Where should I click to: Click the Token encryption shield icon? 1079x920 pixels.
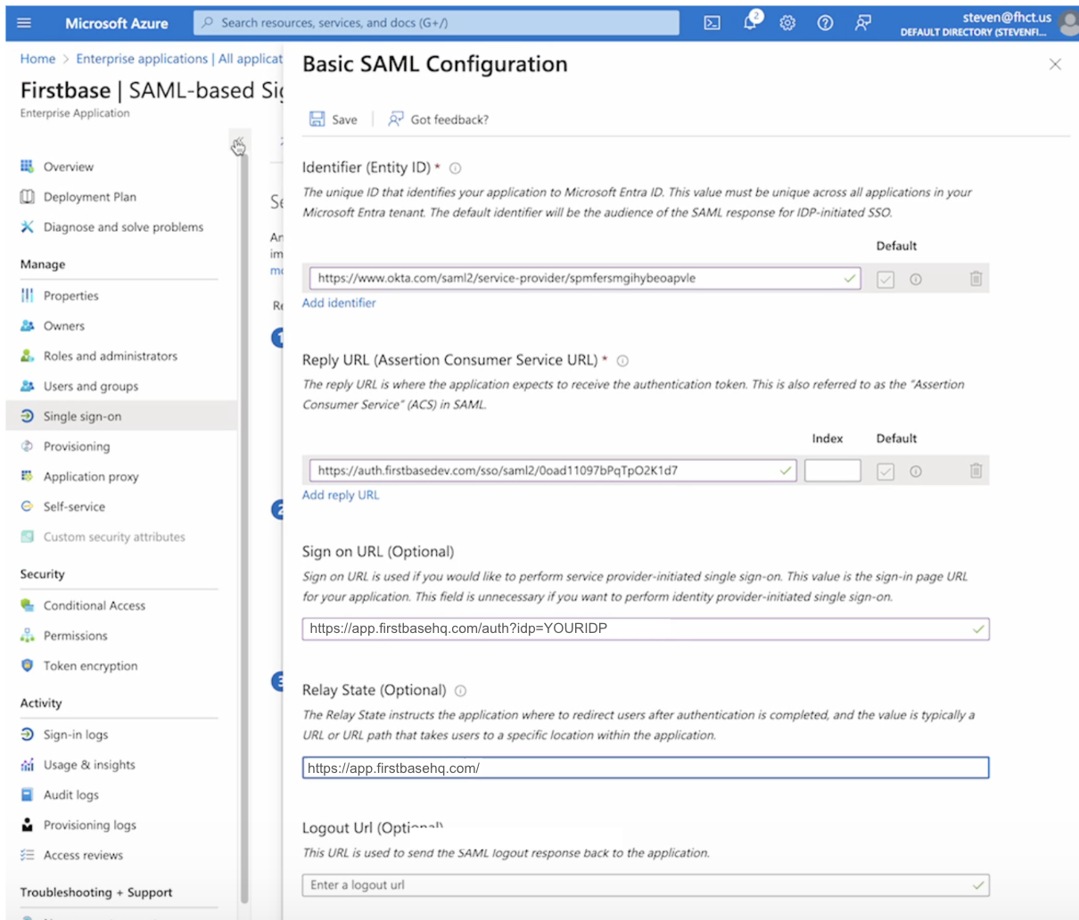point(27,666)
